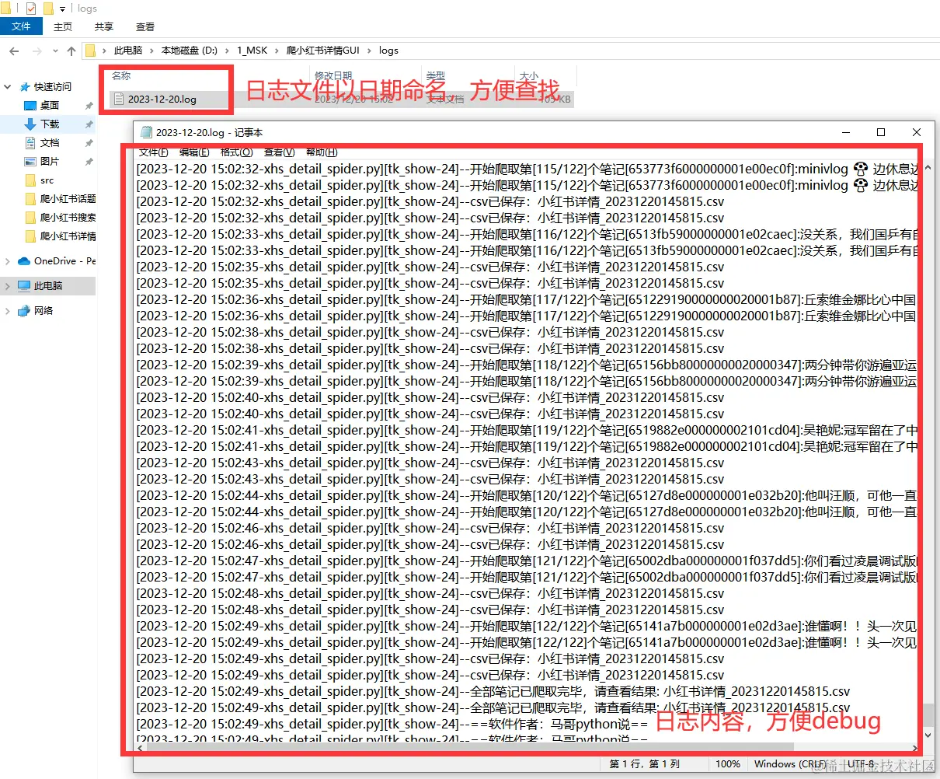Viewport: 940px width, 779px height.
Task: Expand the 网络 tree node
Action: click(x=8, y=311)
